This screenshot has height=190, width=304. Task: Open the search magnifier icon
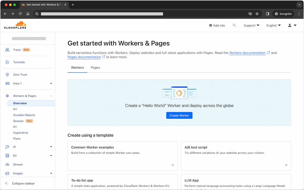point(234,26)
